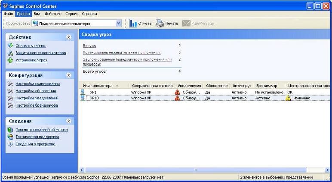Click the Не установлено firewall cell

coord(269,92)
